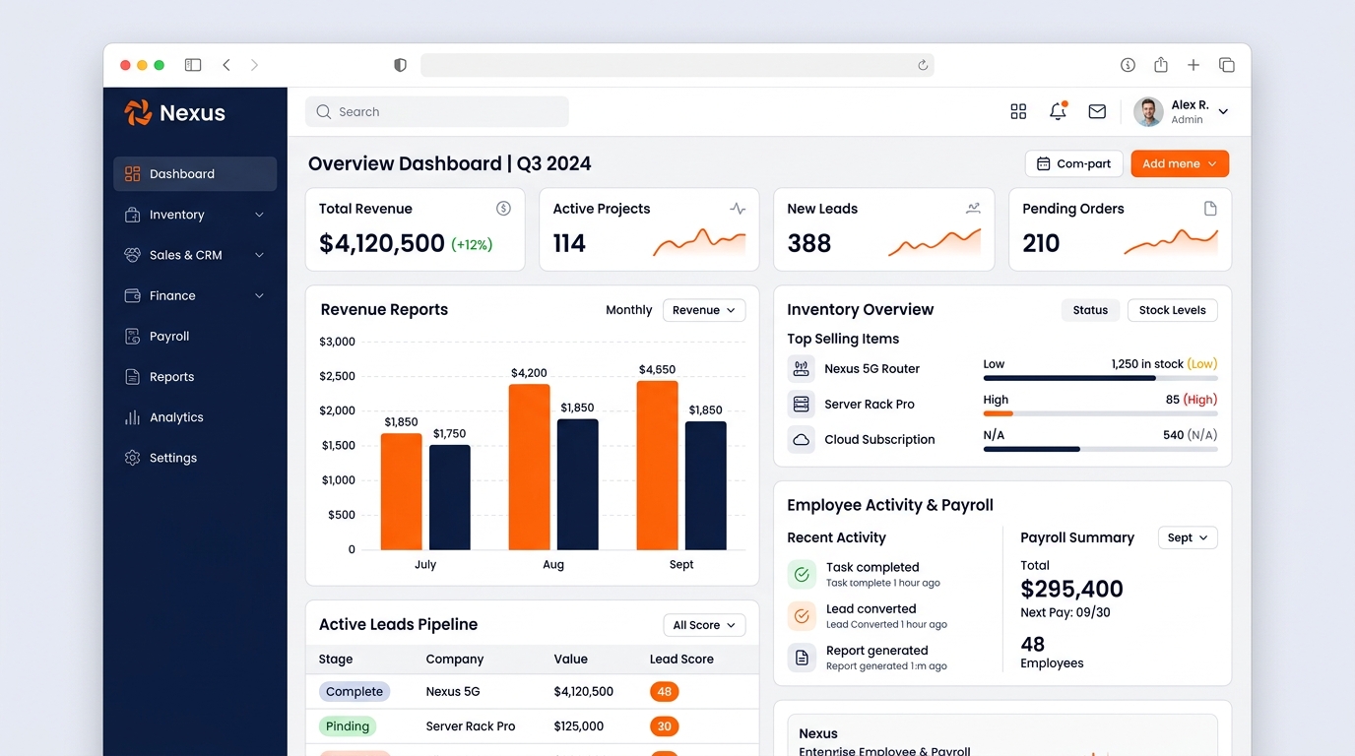The width and height of the screenshot is (1355, 756).
Task: Open a new browser tab
Action: [x=1194, y=65]
